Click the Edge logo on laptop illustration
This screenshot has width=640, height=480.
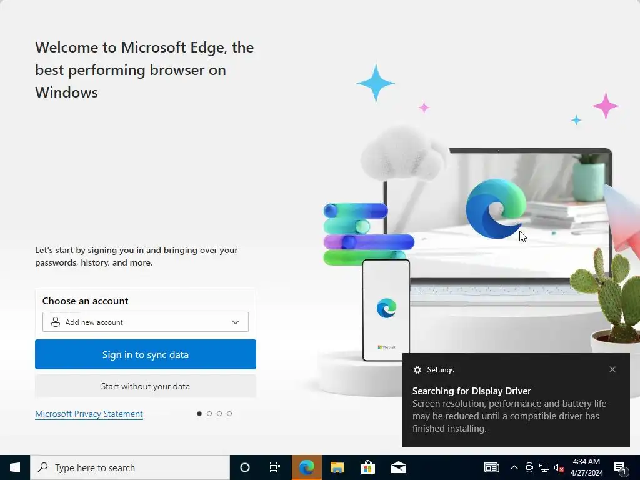[496, 209]
